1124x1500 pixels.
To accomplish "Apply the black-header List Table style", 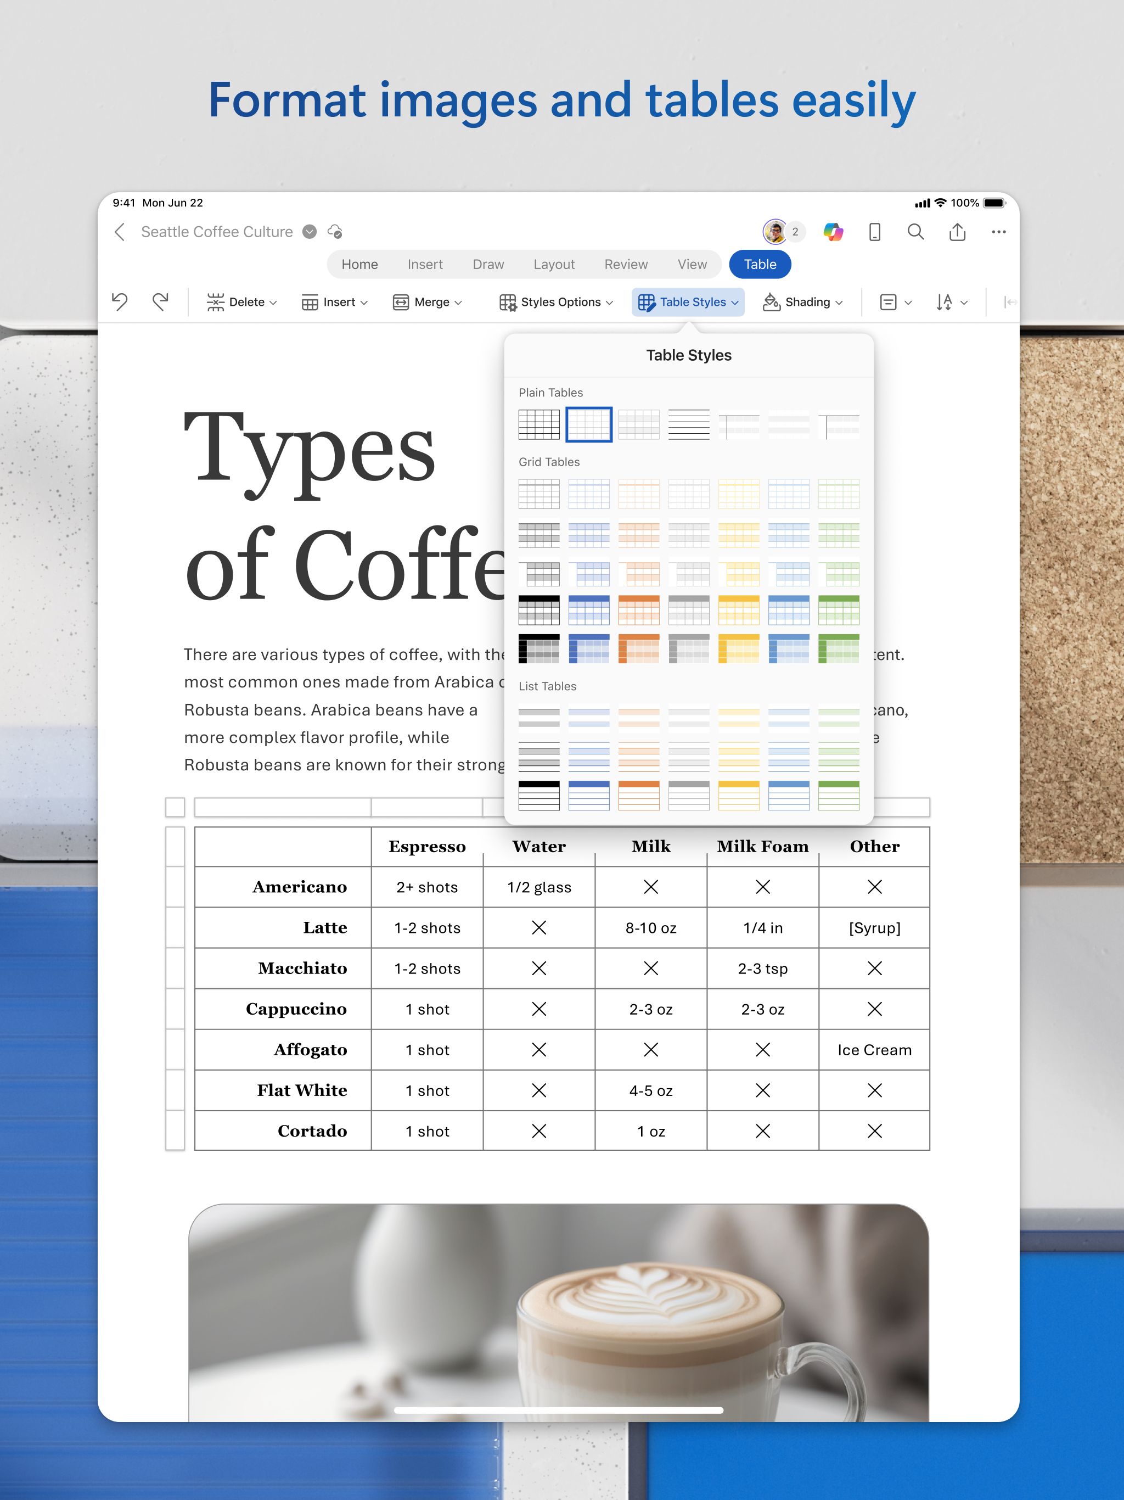I will 539,796.
